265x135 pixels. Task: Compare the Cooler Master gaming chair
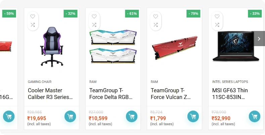click(33, 25)
